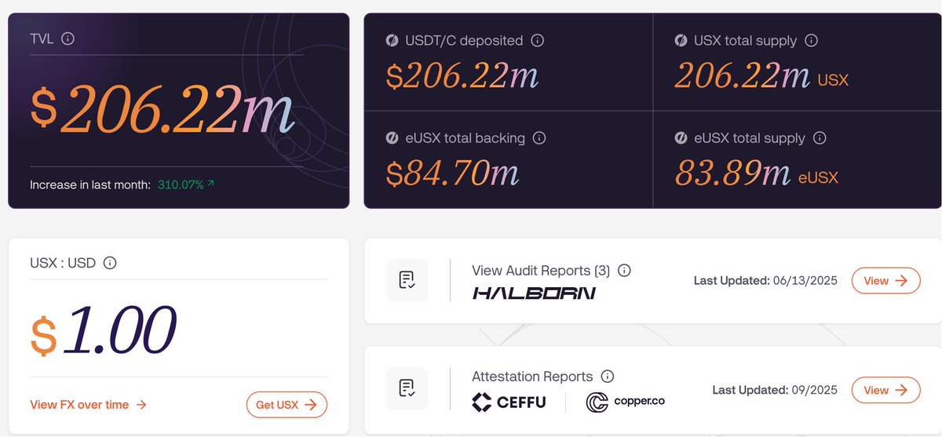This screenshot has width=942, height=437.
Task: Open the View FX over time link
Action: tap(88, 405)
